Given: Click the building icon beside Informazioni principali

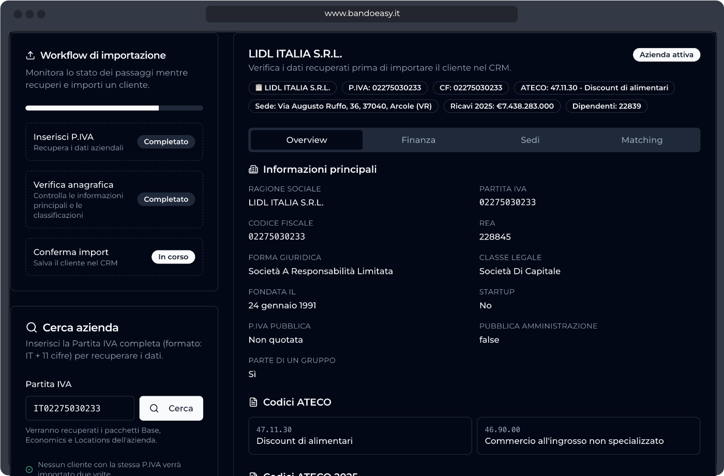Looking at the screenshot, I should coord(253,169).
